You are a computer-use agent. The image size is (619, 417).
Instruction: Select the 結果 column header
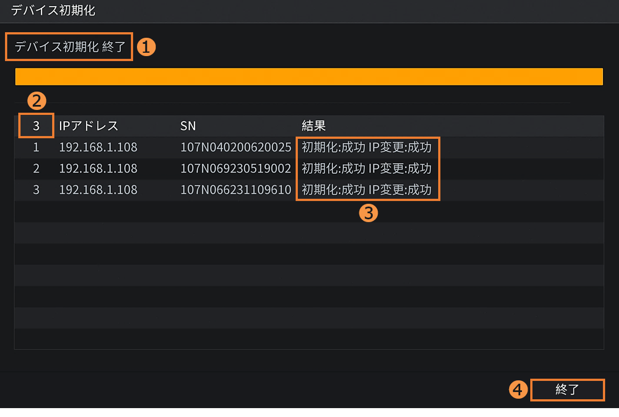313,126
